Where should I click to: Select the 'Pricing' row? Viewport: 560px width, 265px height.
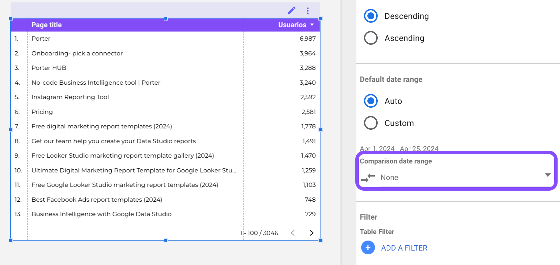click(42, 112)
